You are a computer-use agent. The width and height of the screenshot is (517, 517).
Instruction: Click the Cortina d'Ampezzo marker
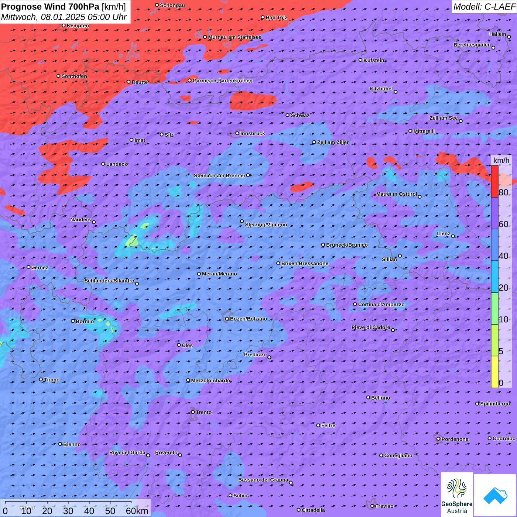coord(355,304)
